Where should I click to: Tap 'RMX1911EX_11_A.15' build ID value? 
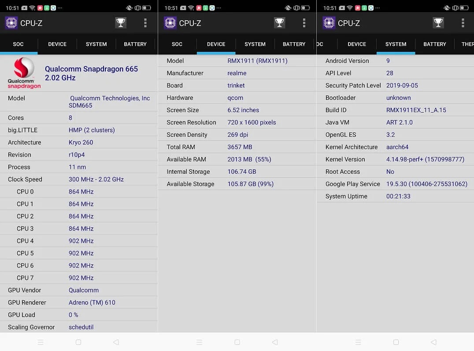[x=416, y=110]
